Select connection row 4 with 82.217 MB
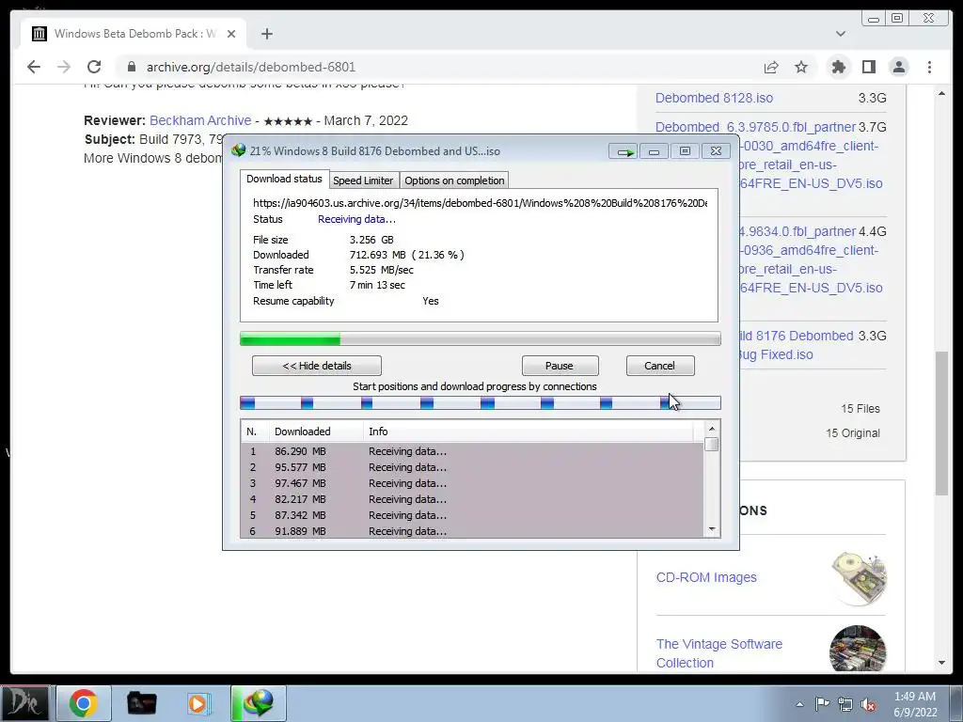 (x=472, y=499)
